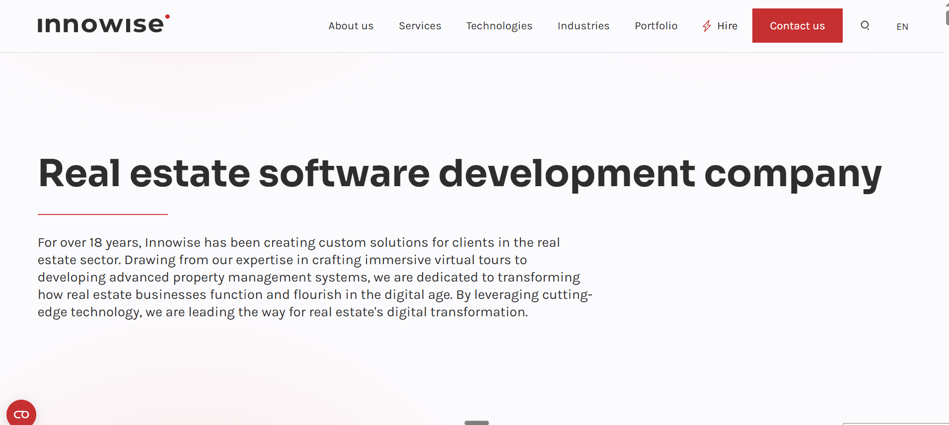This screenshot has height=425, width=949.
Task: Expand the Technologies menu
Action: click(499, 26)
